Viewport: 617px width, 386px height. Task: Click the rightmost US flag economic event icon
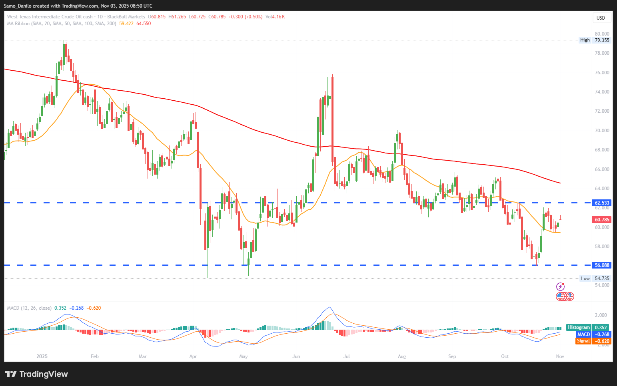[x=570, y=296]
